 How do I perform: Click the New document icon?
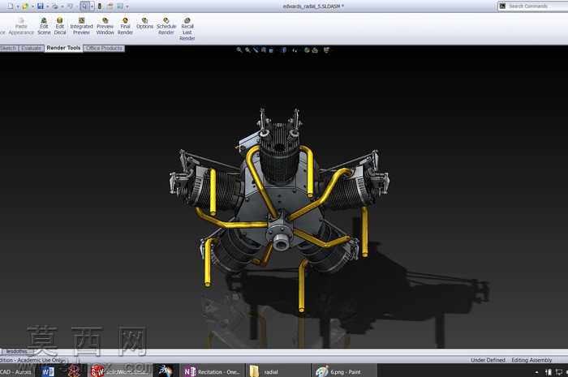click(10, 6)
